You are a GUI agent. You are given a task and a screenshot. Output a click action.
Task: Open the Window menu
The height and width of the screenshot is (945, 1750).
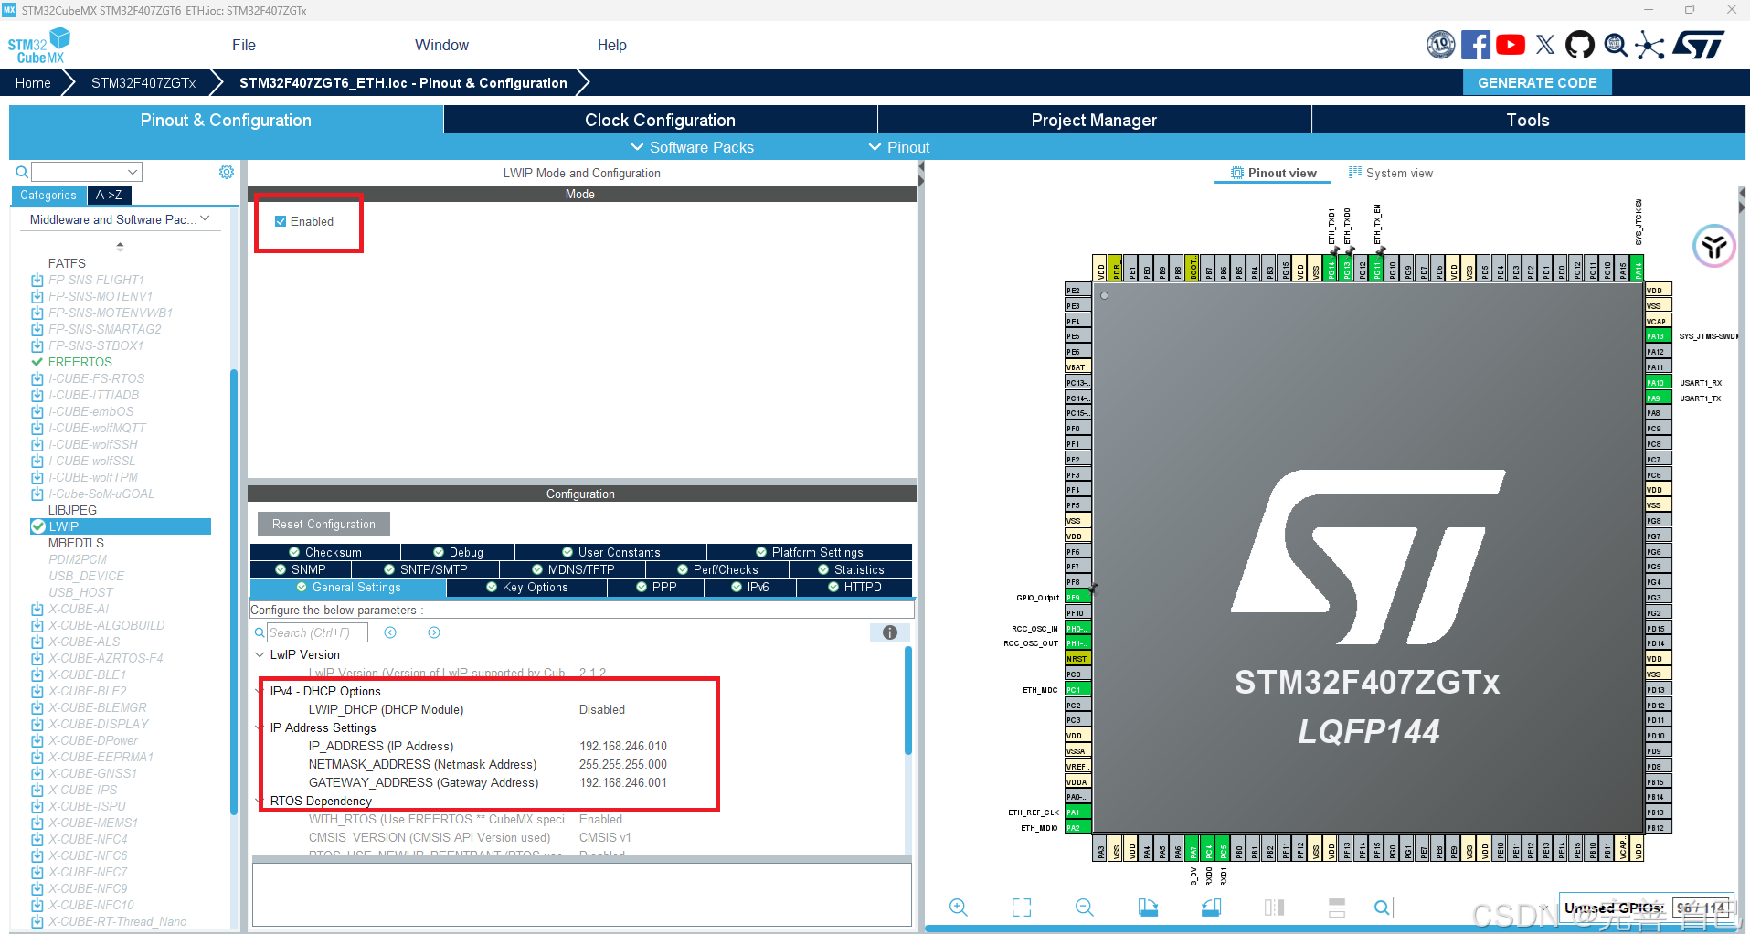click(442, 45)
